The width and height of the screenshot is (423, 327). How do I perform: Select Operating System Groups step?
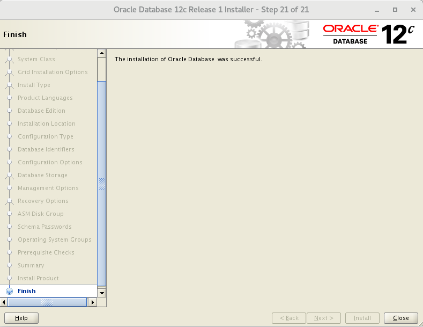[55, 239]
